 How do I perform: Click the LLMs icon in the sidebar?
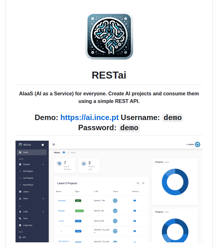[x=20, y=212]
